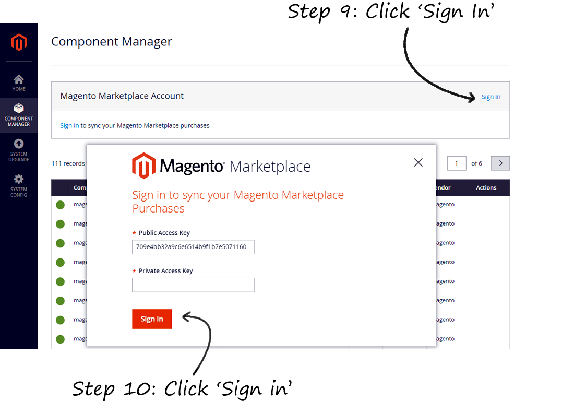The image size is (574, 401).
Task: Click the Component Manager page title
Action: coord(112,41)
